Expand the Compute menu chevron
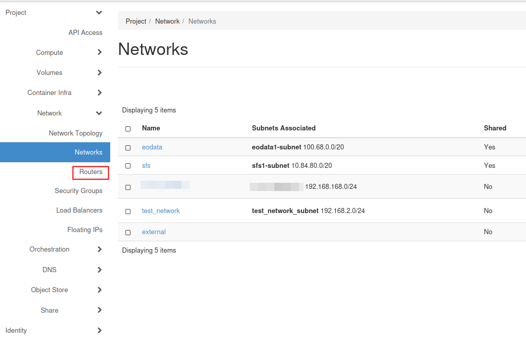The height and width of the screenshot is (343, 526). [99, 52]
